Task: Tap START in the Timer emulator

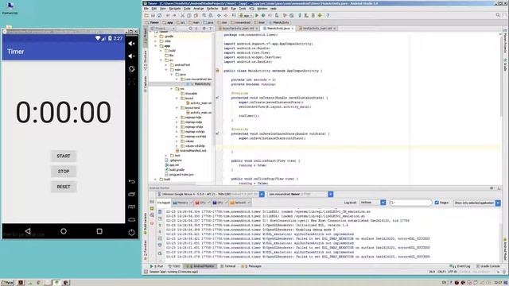Action: [64, 156]
